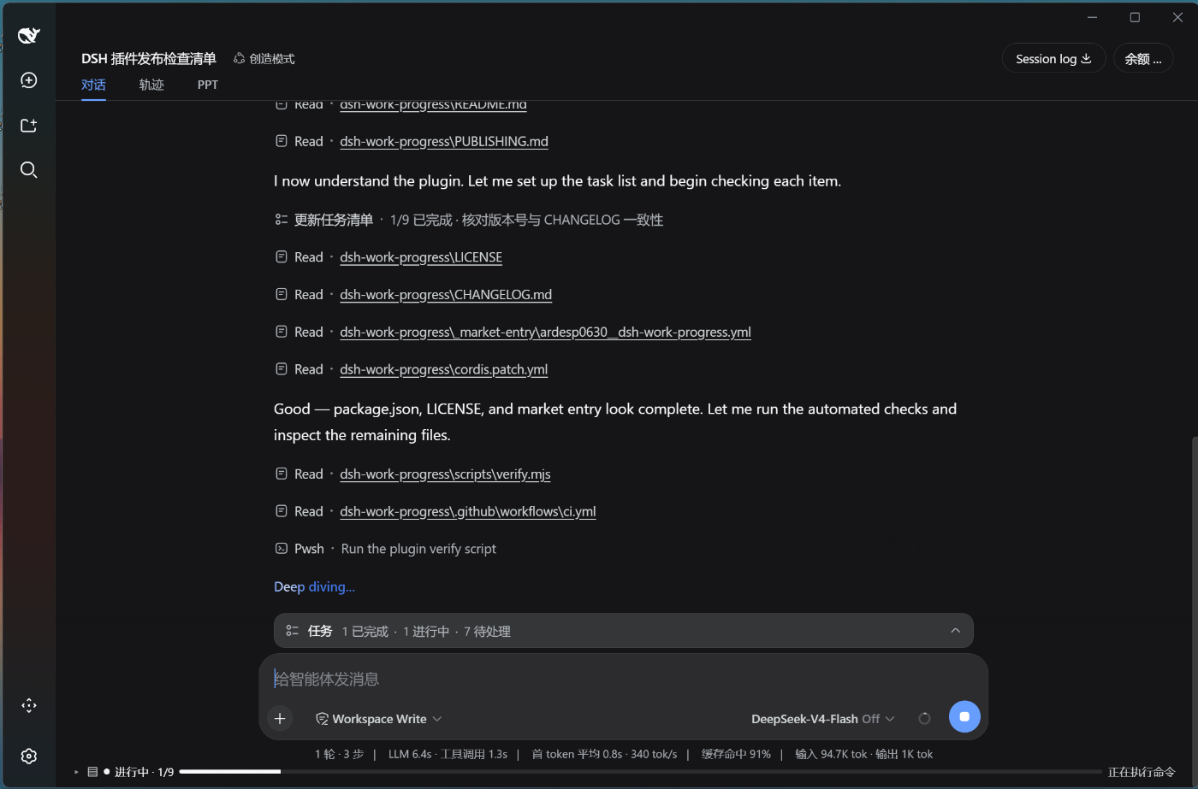This screenshot has width=1198, height=789.
Task: Click the "缓存命中 91%" stat
Action: 736,754
